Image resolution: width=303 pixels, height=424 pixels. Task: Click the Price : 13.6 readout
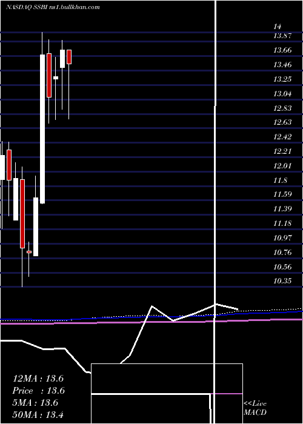click(x=39, y=391)
